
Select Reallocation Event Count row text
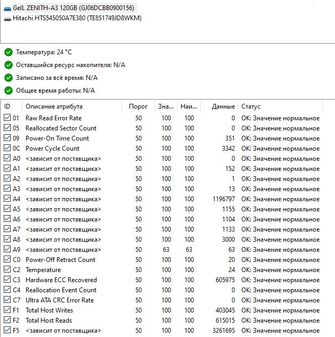61,290
